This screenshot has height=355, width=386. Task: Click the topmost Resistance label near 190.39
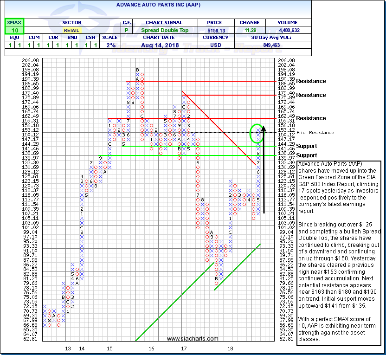[x=312, y=81]
